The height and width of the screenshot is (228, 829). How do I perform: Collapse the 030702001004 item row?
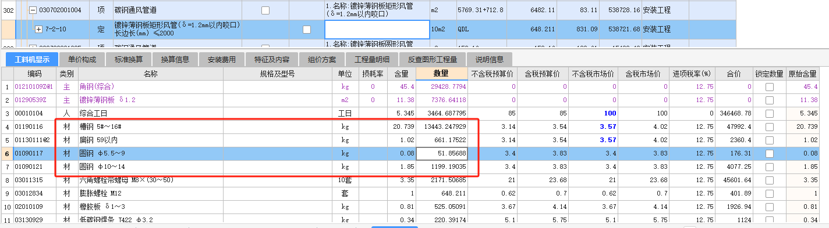point(33,10)
